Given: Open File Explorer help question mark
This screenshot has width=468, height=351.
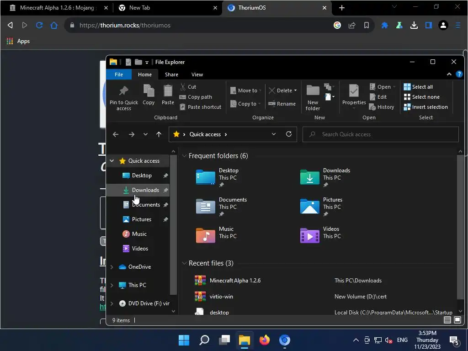Looking at the screenshot, I should point(459,74).
